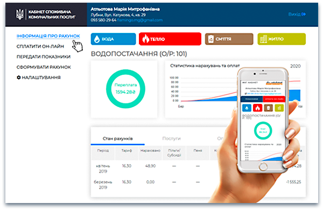Image resolution: width=323 pixels, height=210 pixels.
Task: Click the flame icon on ТЕПЛО button
Action: click(x=146, y=39)
